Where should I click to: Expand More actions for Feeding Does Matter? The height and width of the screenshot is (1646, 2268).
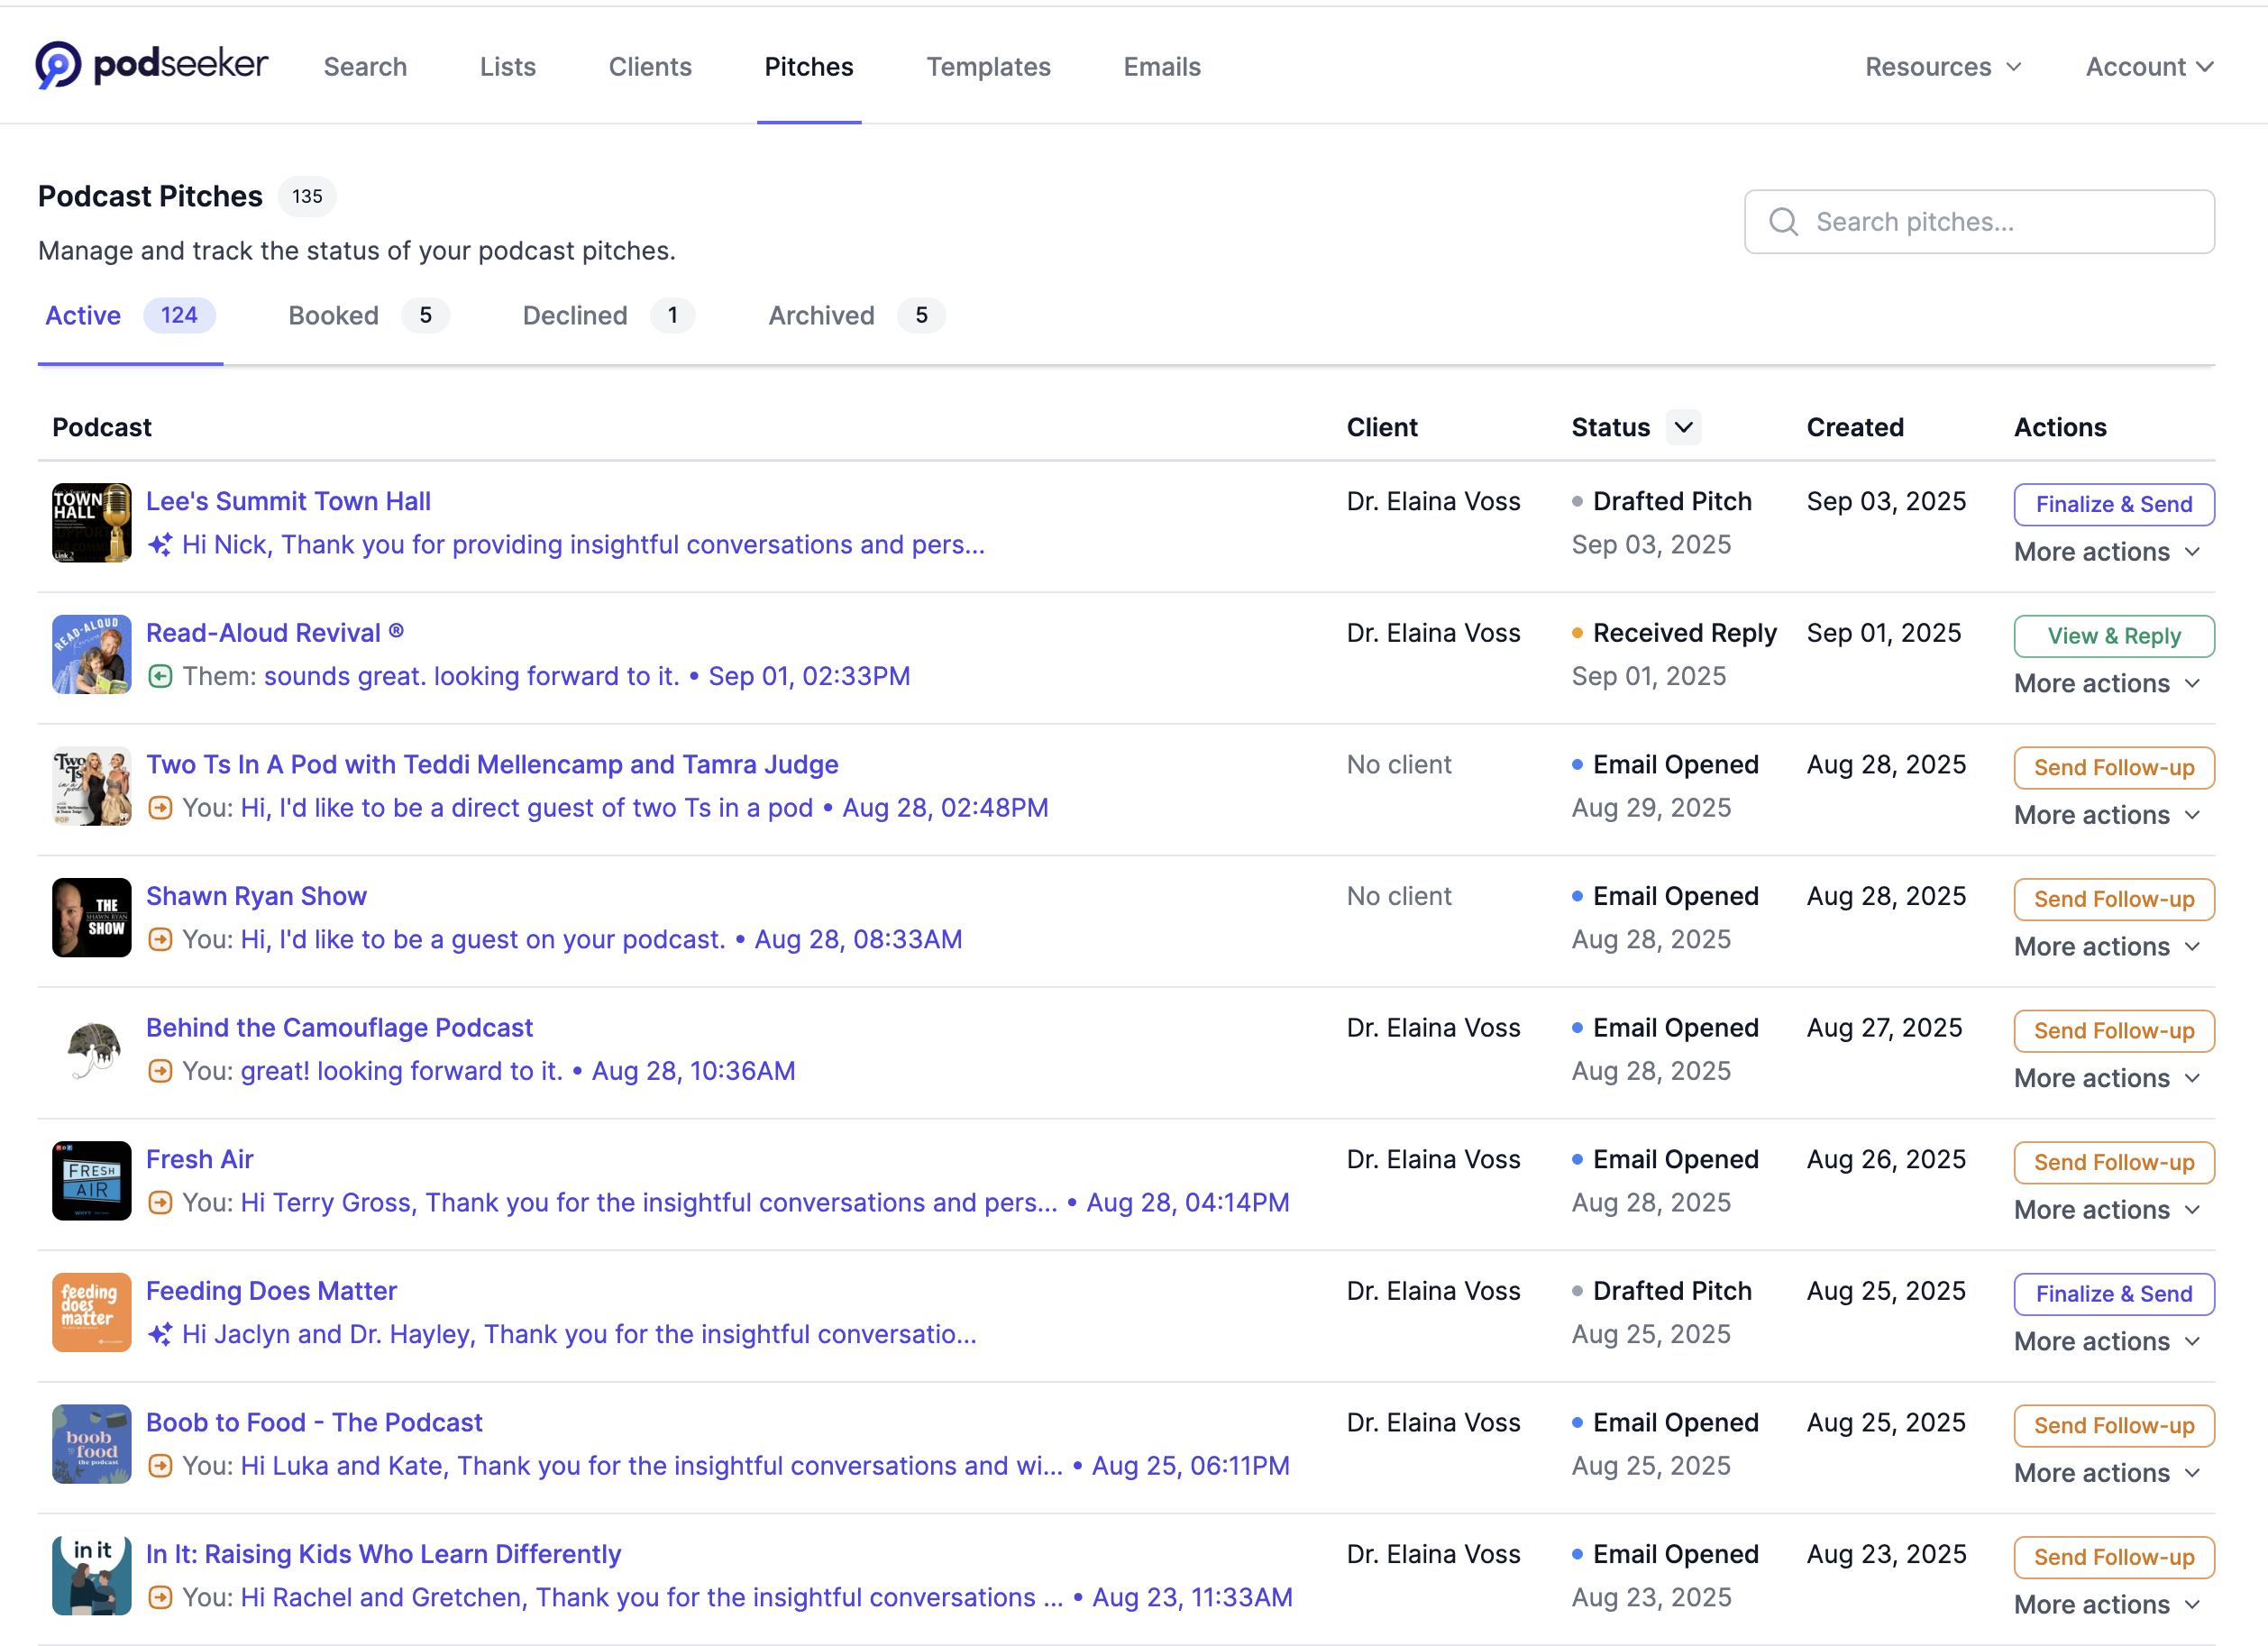point(2107,1342)
